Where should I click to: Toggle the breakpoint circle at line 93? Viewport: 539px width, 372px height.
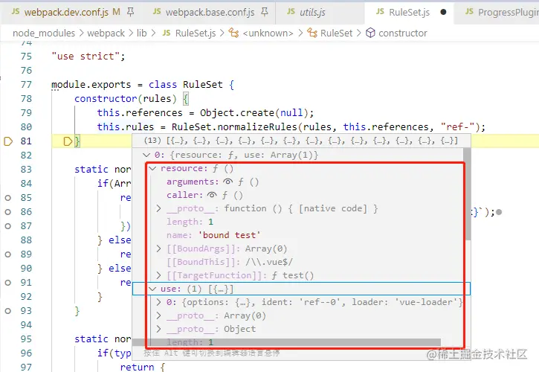point(8,311)
